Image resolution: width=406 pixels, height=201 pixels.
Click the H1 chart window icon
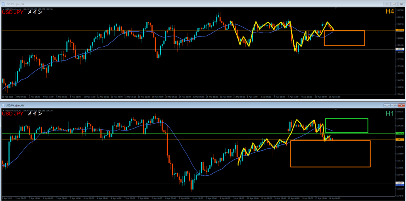[x=4, y=106]
